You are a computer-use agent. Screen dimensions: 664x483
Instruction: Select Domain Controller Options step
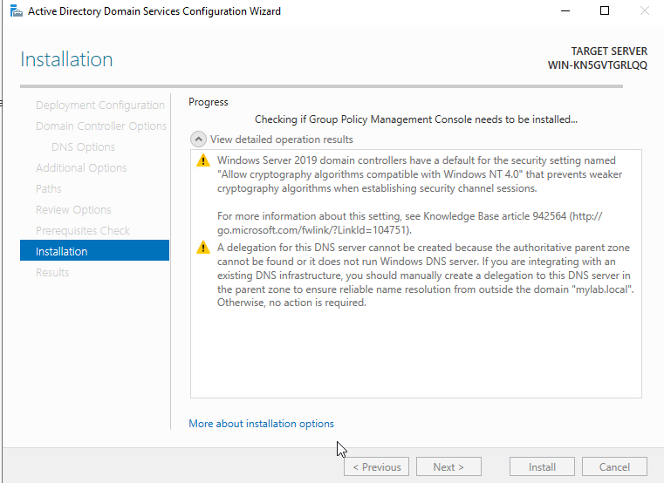coord(101,126)
